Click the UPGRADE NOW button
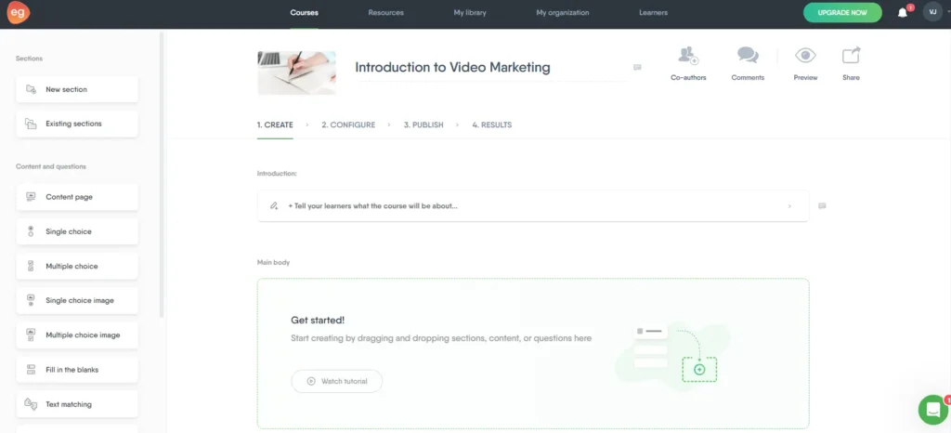Image resolution: width=951 pixels, height=433 pixels. [842, 13]
